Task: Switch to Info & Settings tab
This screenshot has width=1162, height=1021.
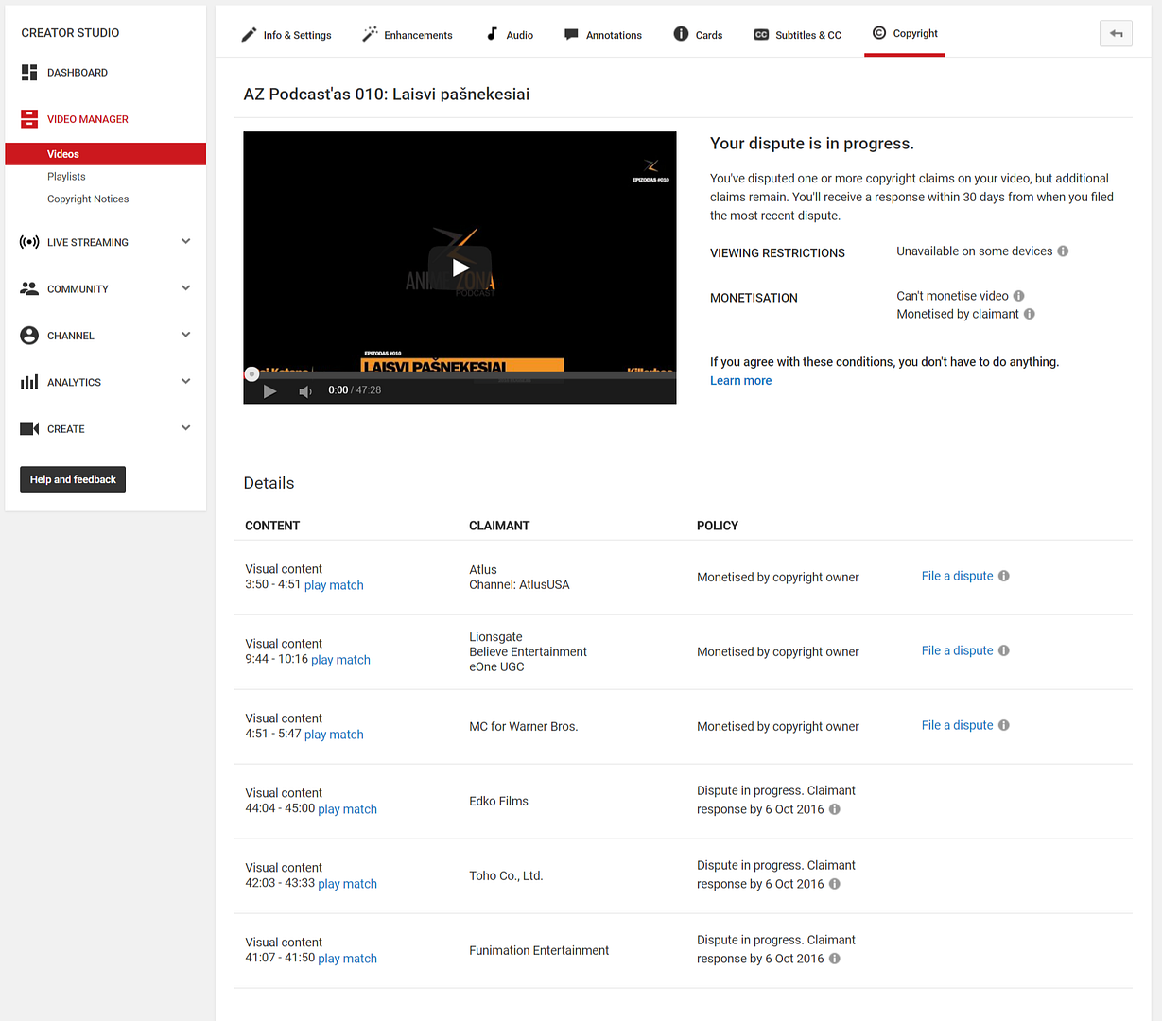Action: point(286,35)
